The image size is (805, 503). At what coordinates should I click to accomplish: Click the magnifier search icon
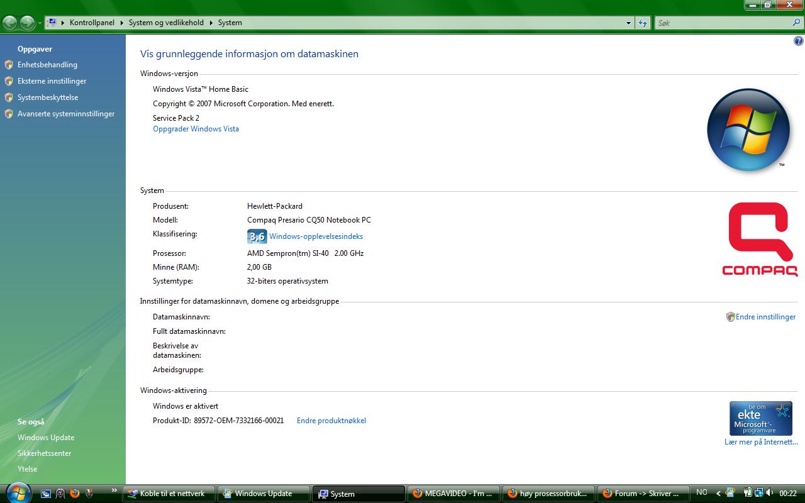796,23
